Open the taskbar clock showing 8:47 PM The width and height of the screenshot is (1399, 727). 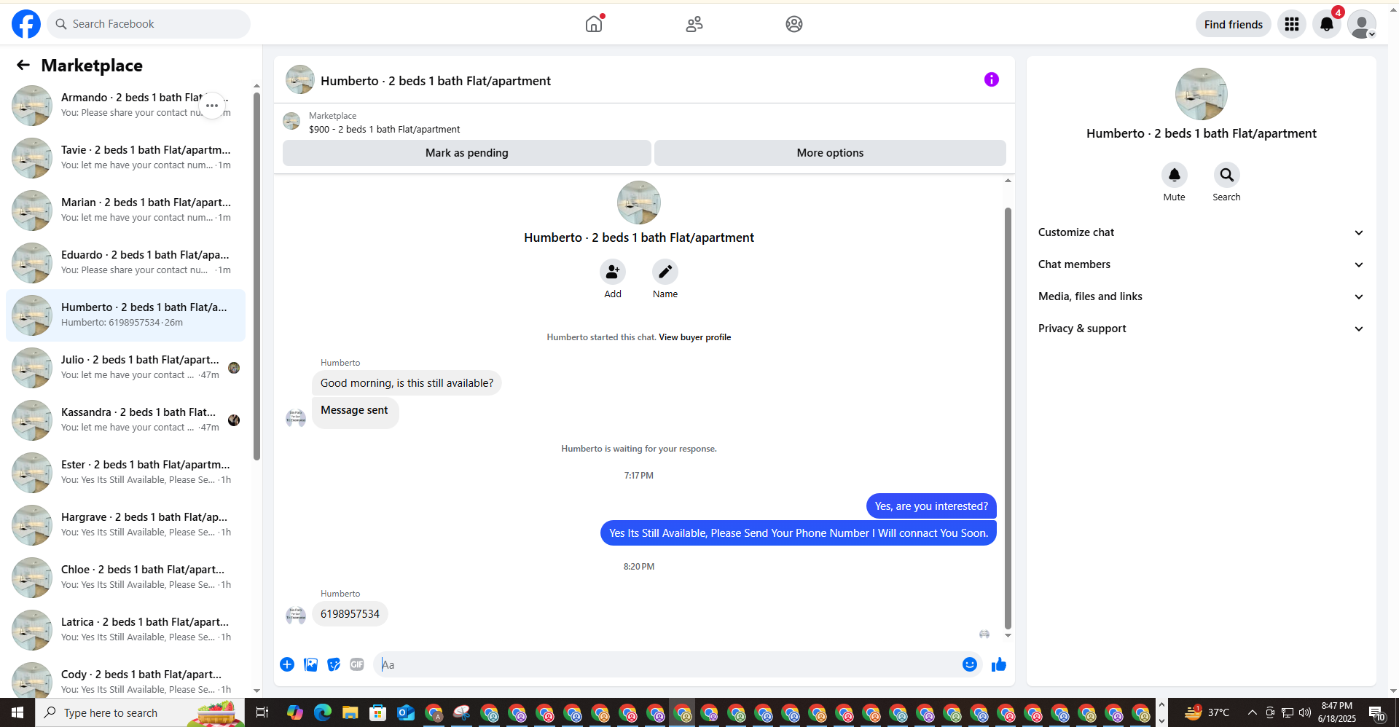[x=1336, y=712]
